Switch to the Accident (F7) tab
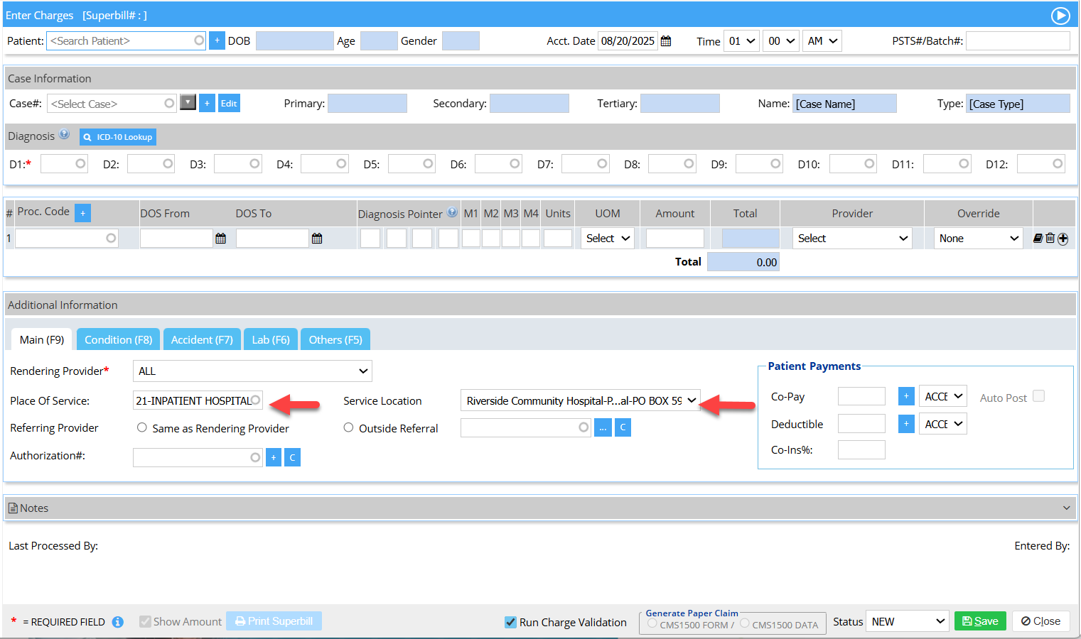 [202, 339]
